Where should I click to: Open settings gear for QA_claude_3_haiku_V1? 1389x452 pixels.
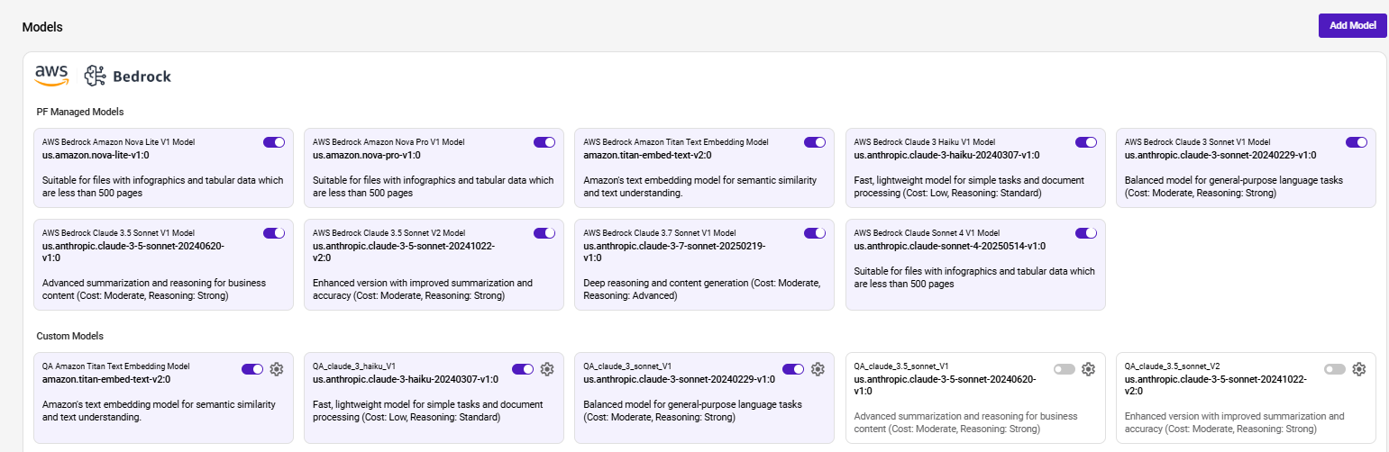[547, 369]
